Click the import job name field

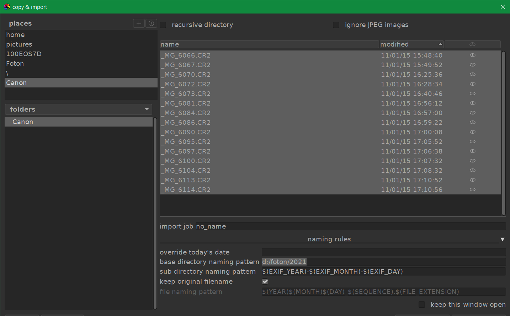coord(350,226)
